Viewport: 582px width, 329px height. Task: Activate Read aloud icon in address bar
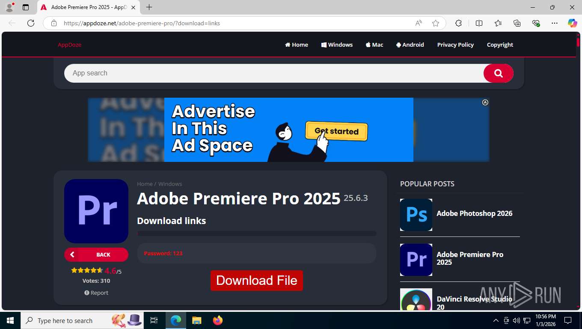point(419,23)
